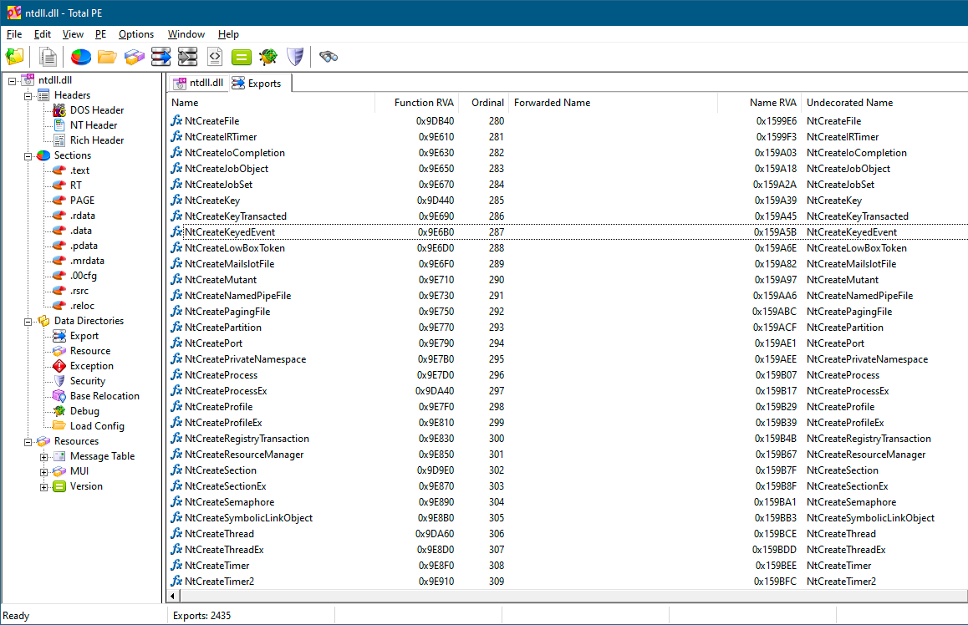The image size is (968, 625).
Task: Click the bug Debug toolbar icon
Action: (x=267, y=57)
